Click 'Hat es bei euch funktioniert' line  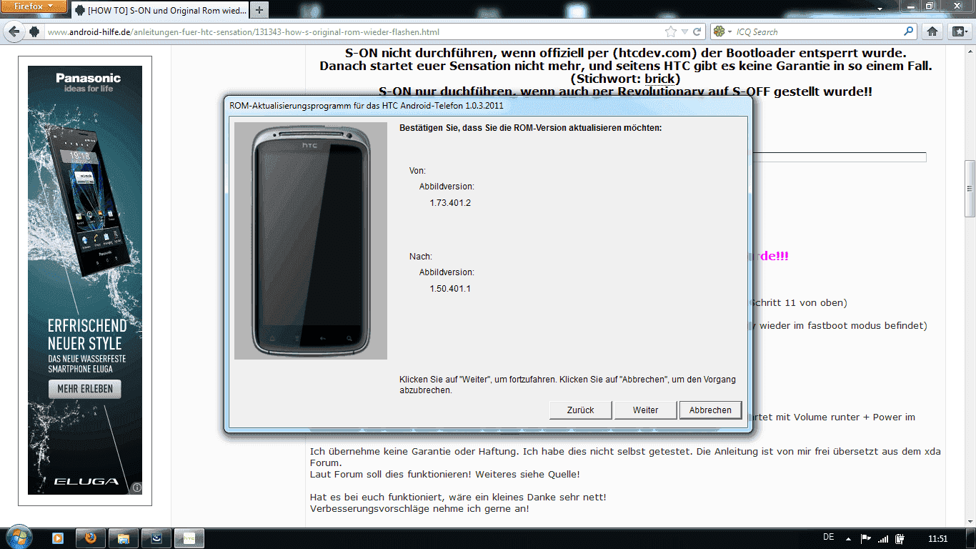pyautogui.click(x=458, y=497)
